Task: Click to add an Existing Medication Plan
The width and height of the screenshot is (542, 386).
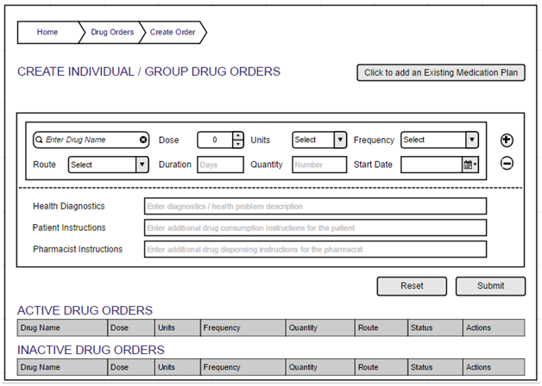Action: coord(441,72)
